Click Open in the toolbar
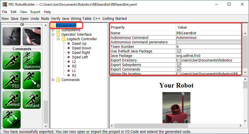This screenshot has width=249, height=134. 24,19
